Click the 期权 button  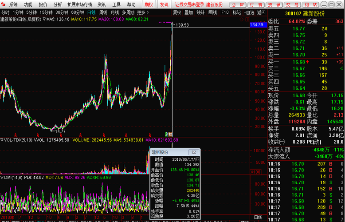149,4
